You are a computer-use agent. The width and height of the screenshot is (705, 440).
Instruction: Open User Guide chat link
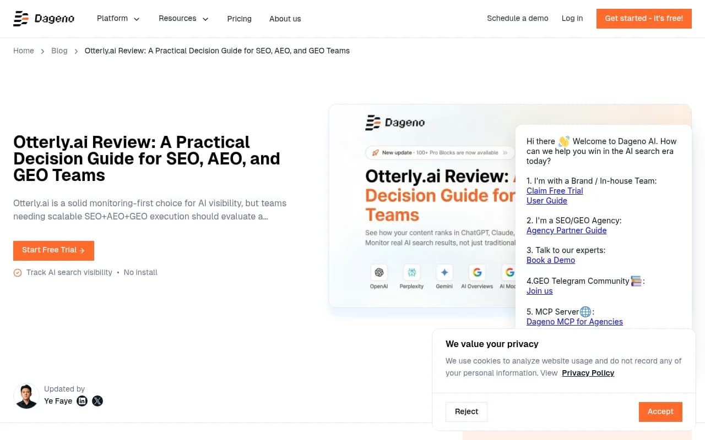[x=547, y=201]
